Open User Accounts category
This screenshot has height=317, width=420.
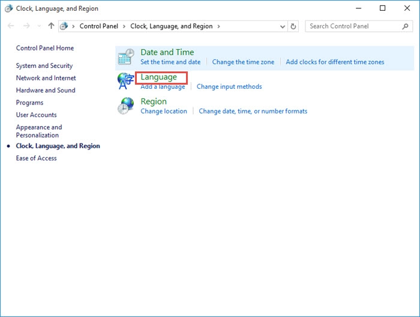tap(36, 115)
